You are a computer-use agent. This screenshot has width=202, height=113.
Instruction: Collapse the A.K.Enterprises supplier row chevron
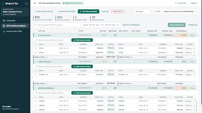point(35,35)
